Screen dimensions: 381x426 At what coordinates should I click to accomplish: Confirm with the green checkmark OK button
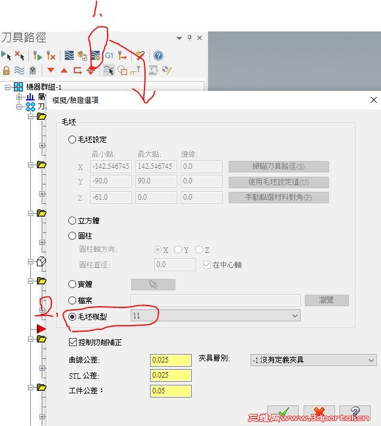(283, 413)
